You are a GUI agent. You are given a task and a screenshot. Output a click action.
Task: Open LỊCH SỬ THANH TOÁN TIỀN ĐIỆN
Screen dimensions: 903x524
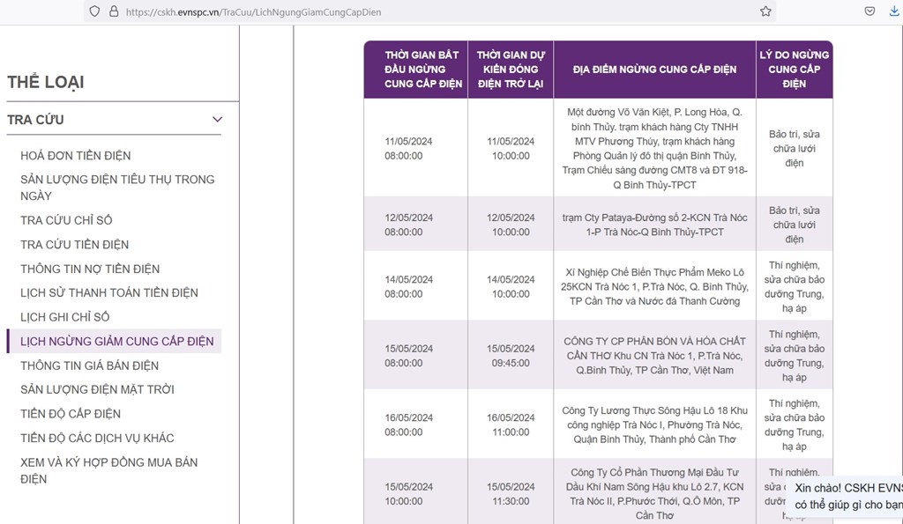click(109, 292)
